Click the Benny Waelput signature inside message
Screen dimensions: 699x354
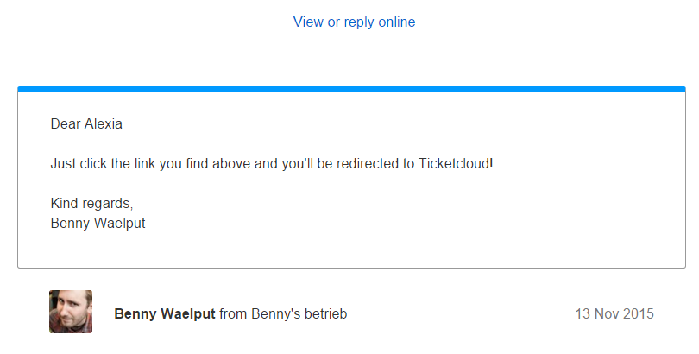coord(98,223)
